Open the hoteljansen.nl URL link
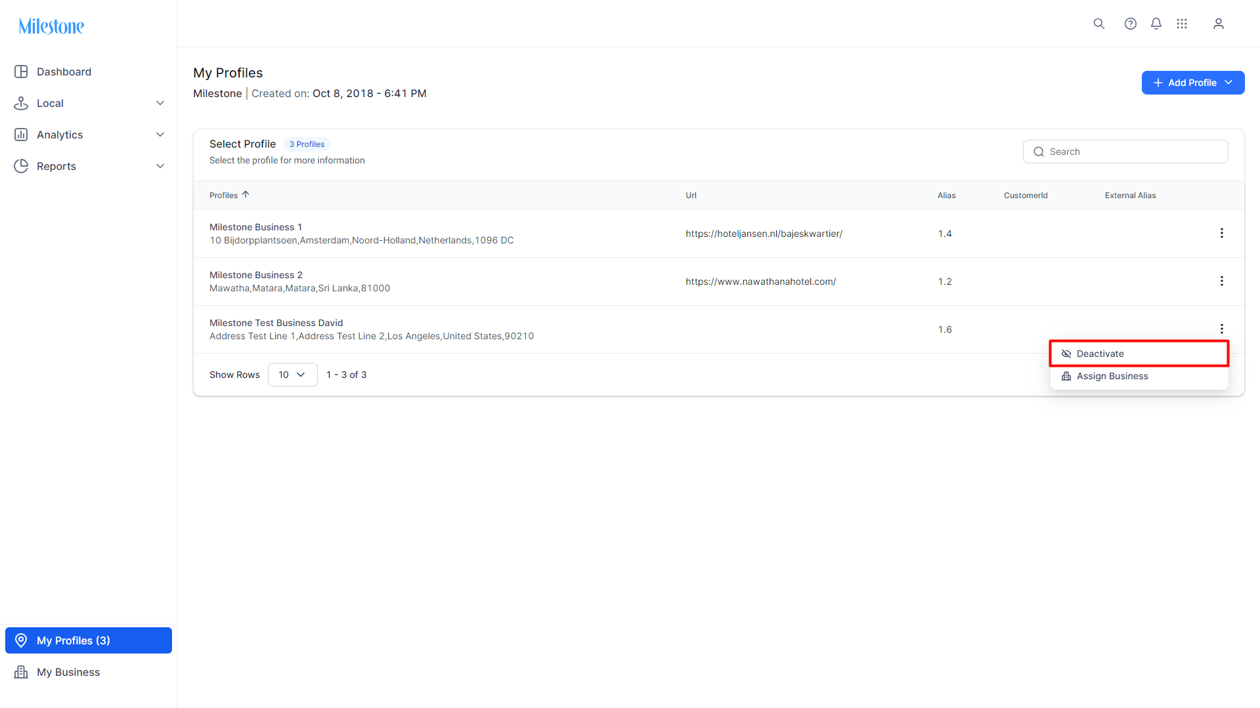 [764, 234]
